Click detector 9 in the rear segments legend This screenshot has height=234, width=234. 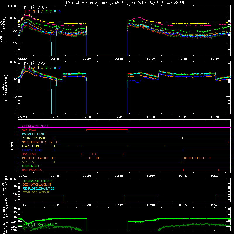click(59, 68)
